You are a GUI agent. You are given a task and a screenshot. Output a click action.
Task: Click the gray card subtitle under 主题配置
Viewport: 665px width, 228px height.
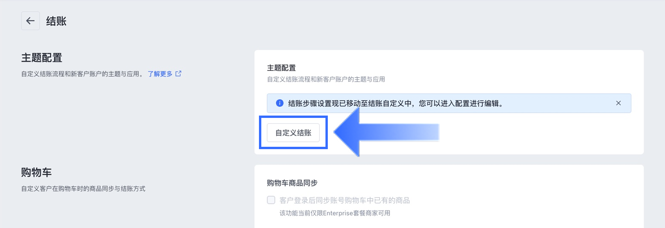point(326,79)
